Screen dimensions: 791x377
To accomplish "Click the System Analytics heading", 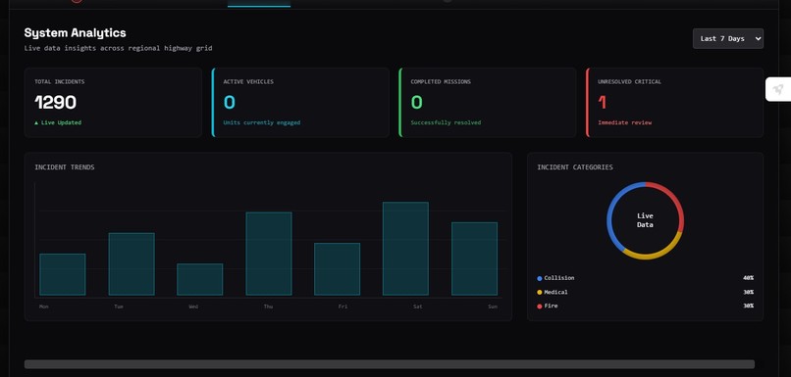I will [x=76, y=32].
